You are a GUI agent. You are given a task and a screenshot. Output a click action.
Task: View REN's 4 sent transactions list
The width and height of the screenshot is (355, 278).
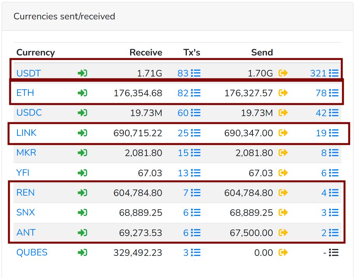pos(330,193)
